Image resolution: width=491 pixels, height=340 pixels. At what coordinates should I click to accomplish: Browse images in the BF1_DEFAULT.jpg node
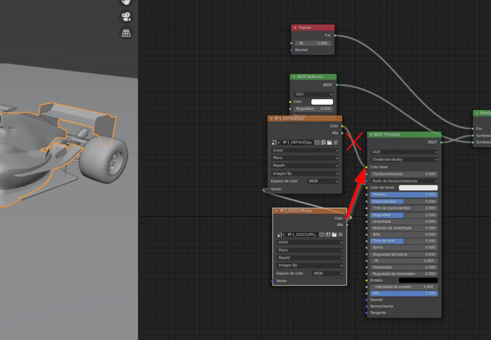276,142
